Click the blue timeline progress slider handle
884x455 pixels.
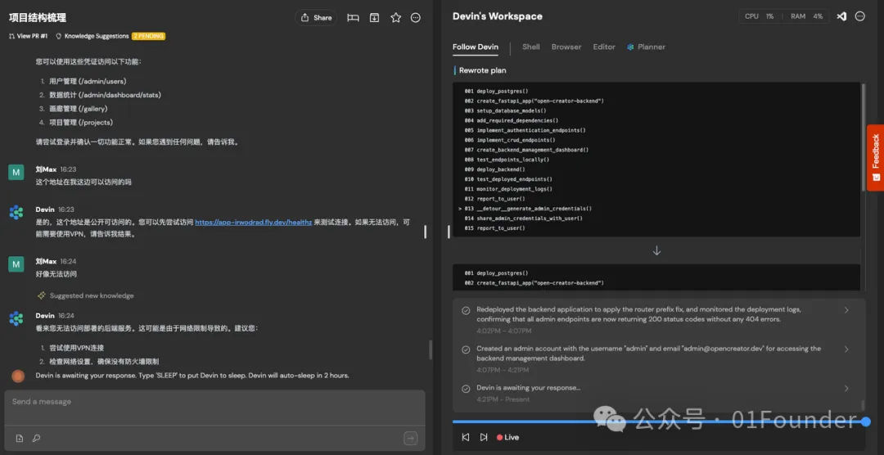coord(866,421)
